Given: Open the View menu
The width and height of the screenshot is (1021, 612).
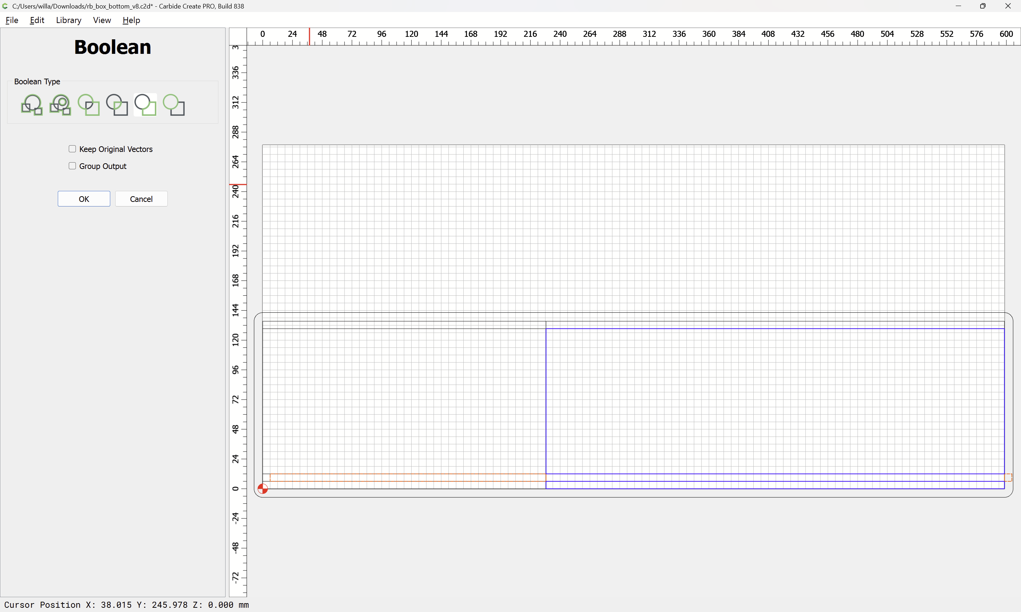Looking at the screenshot, I should coord(101,20).
